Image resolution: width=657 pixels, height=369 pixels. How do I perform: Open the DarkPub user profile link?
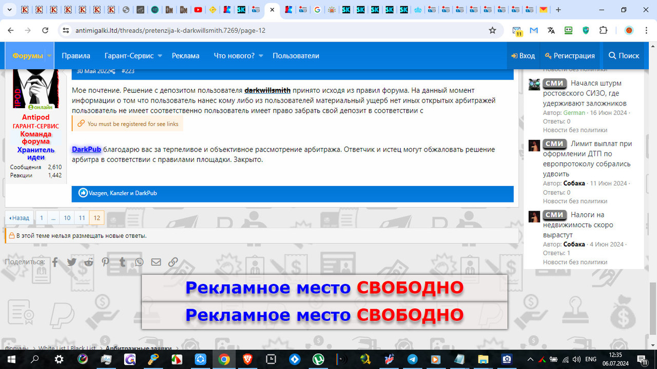86,149
